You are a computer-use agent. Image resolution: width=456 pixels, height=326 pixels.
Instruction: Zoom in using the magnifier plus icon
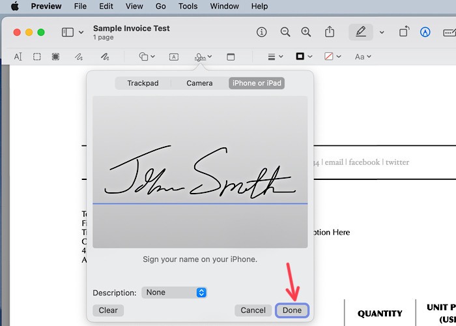[x=306, y=32]
